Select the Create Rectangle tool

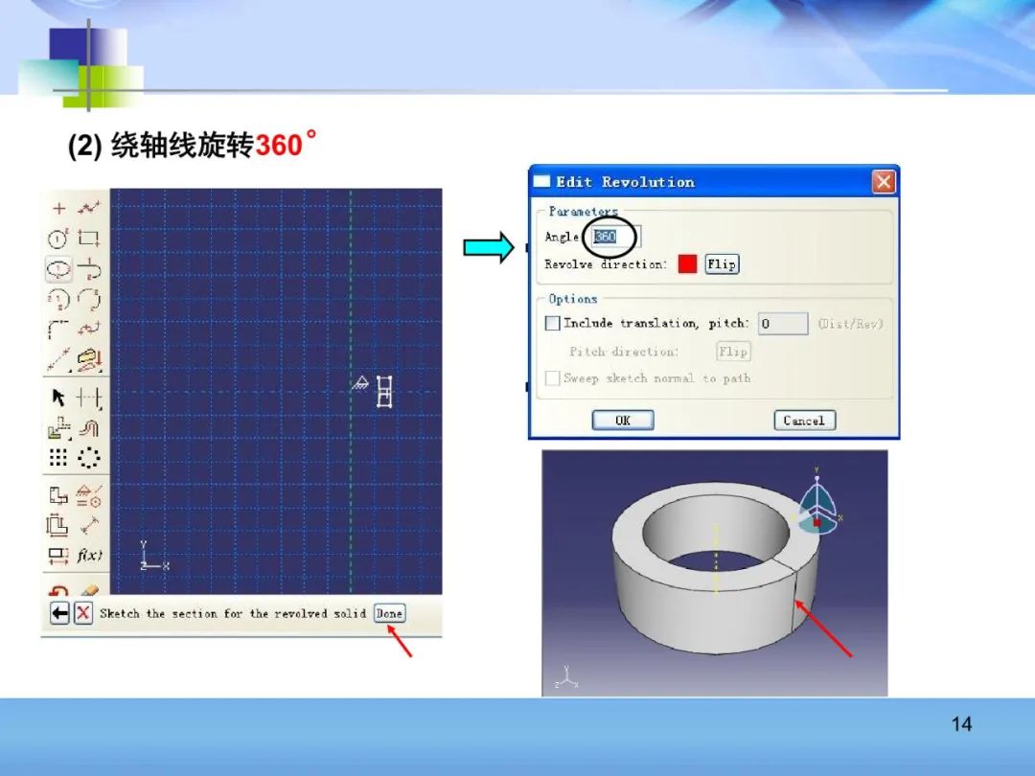coord(88,238)
